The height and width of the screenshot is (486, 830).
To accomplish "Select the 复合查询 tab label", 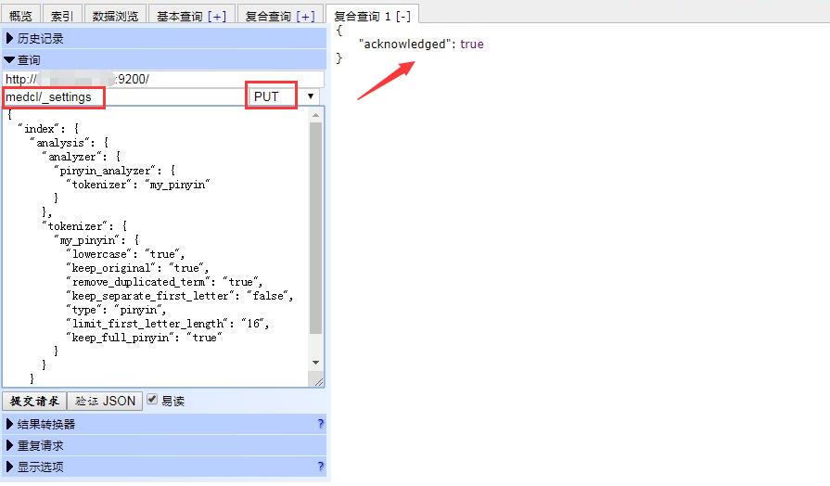I will pos(268,17).
